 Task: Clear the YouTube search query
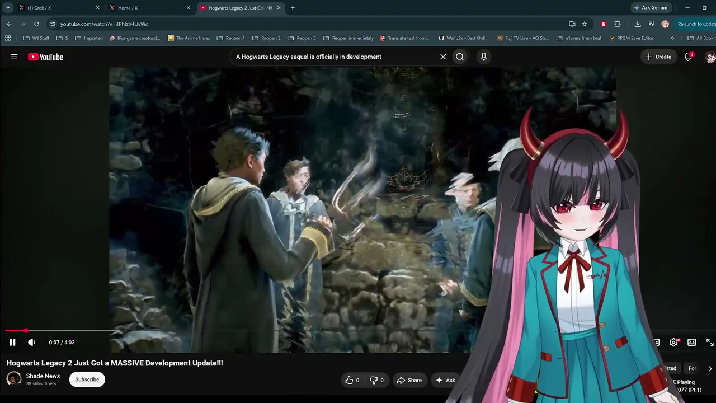point(443,57)
